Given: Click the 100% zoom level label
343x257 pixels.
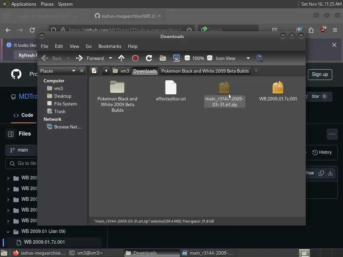Looking at the screenshot, I should click(x=198, y=58).
